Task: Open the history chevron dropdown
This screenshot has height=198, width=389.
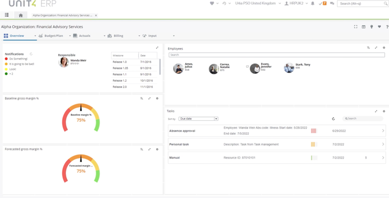Action: click(230, 4)
